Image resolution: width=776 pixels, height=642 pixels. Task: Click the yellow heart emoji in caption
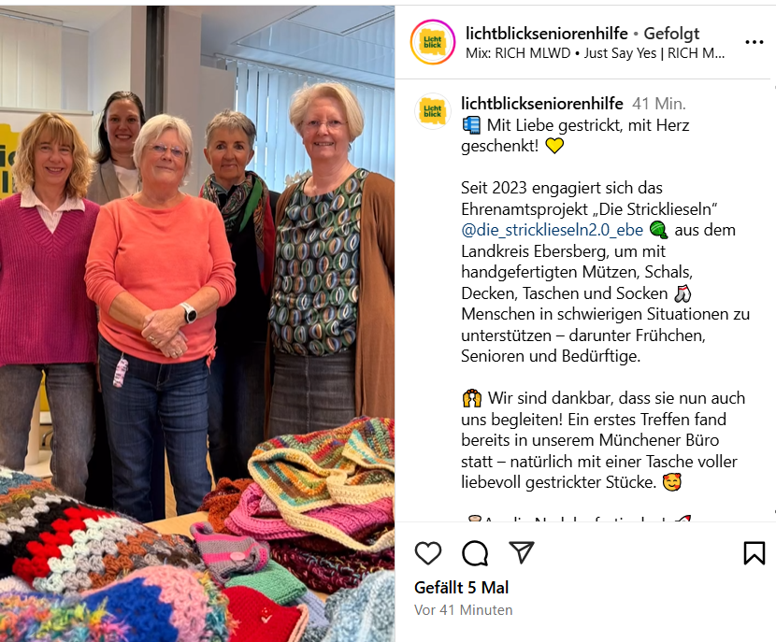click(x=554, y=146)
